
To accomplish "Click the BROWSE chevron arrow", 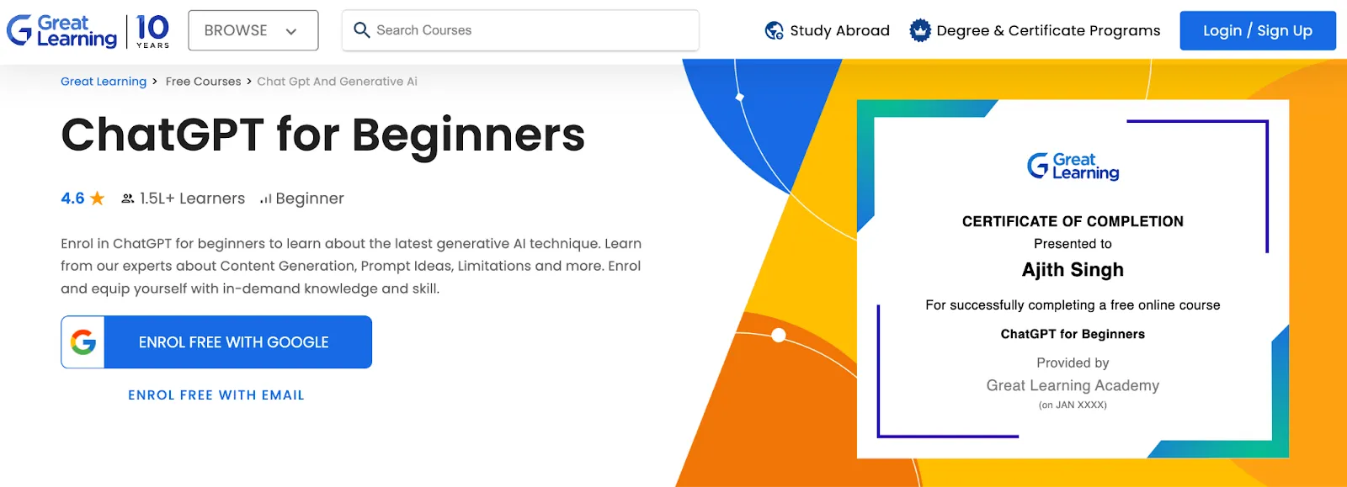I will pyautogui.click(x=291, y=31).
